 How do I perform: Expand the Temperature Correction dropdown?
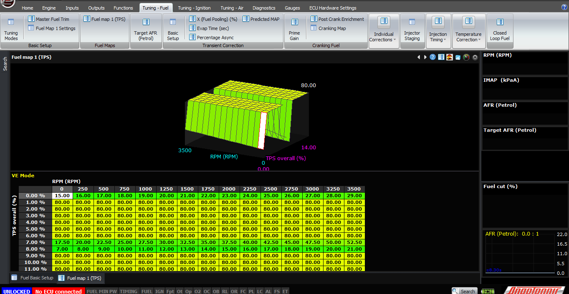coord(468,30)
